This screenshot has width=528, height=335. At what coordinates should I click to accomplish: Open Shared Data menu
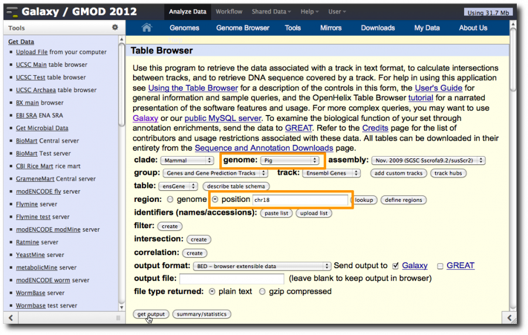pyautogui.click(x=271, y=12)
